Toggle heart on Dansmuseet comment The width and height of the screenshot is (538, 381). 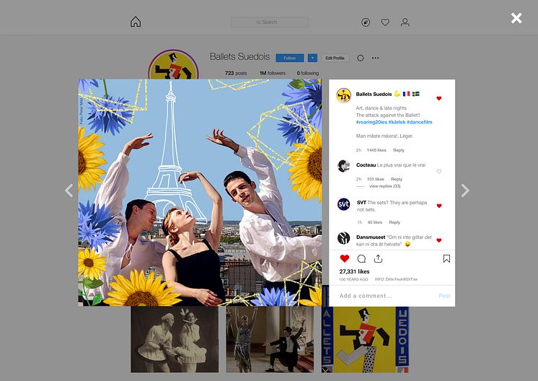click(x=439, y=240)
